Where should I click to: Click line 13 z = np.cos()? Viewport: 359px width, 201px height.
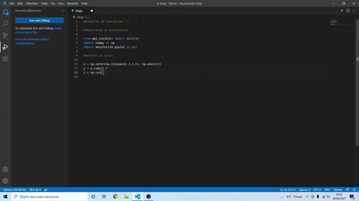pyautogui.click(x=94, y=73)
